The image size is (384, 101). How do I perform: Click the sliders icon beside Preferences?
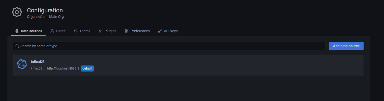coord(127,31)
